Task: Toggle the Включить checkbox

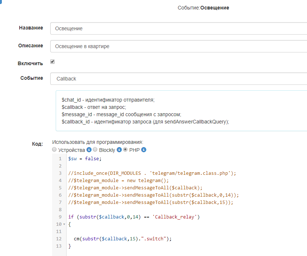Action: [x=52, y=62]
